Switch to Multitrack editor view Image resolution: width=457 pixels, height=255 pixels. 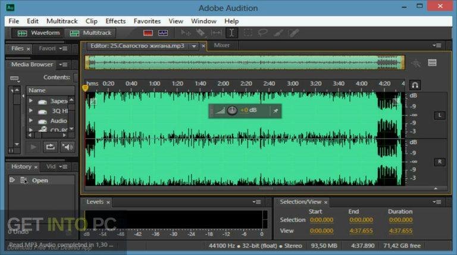(x=90, y=33)
